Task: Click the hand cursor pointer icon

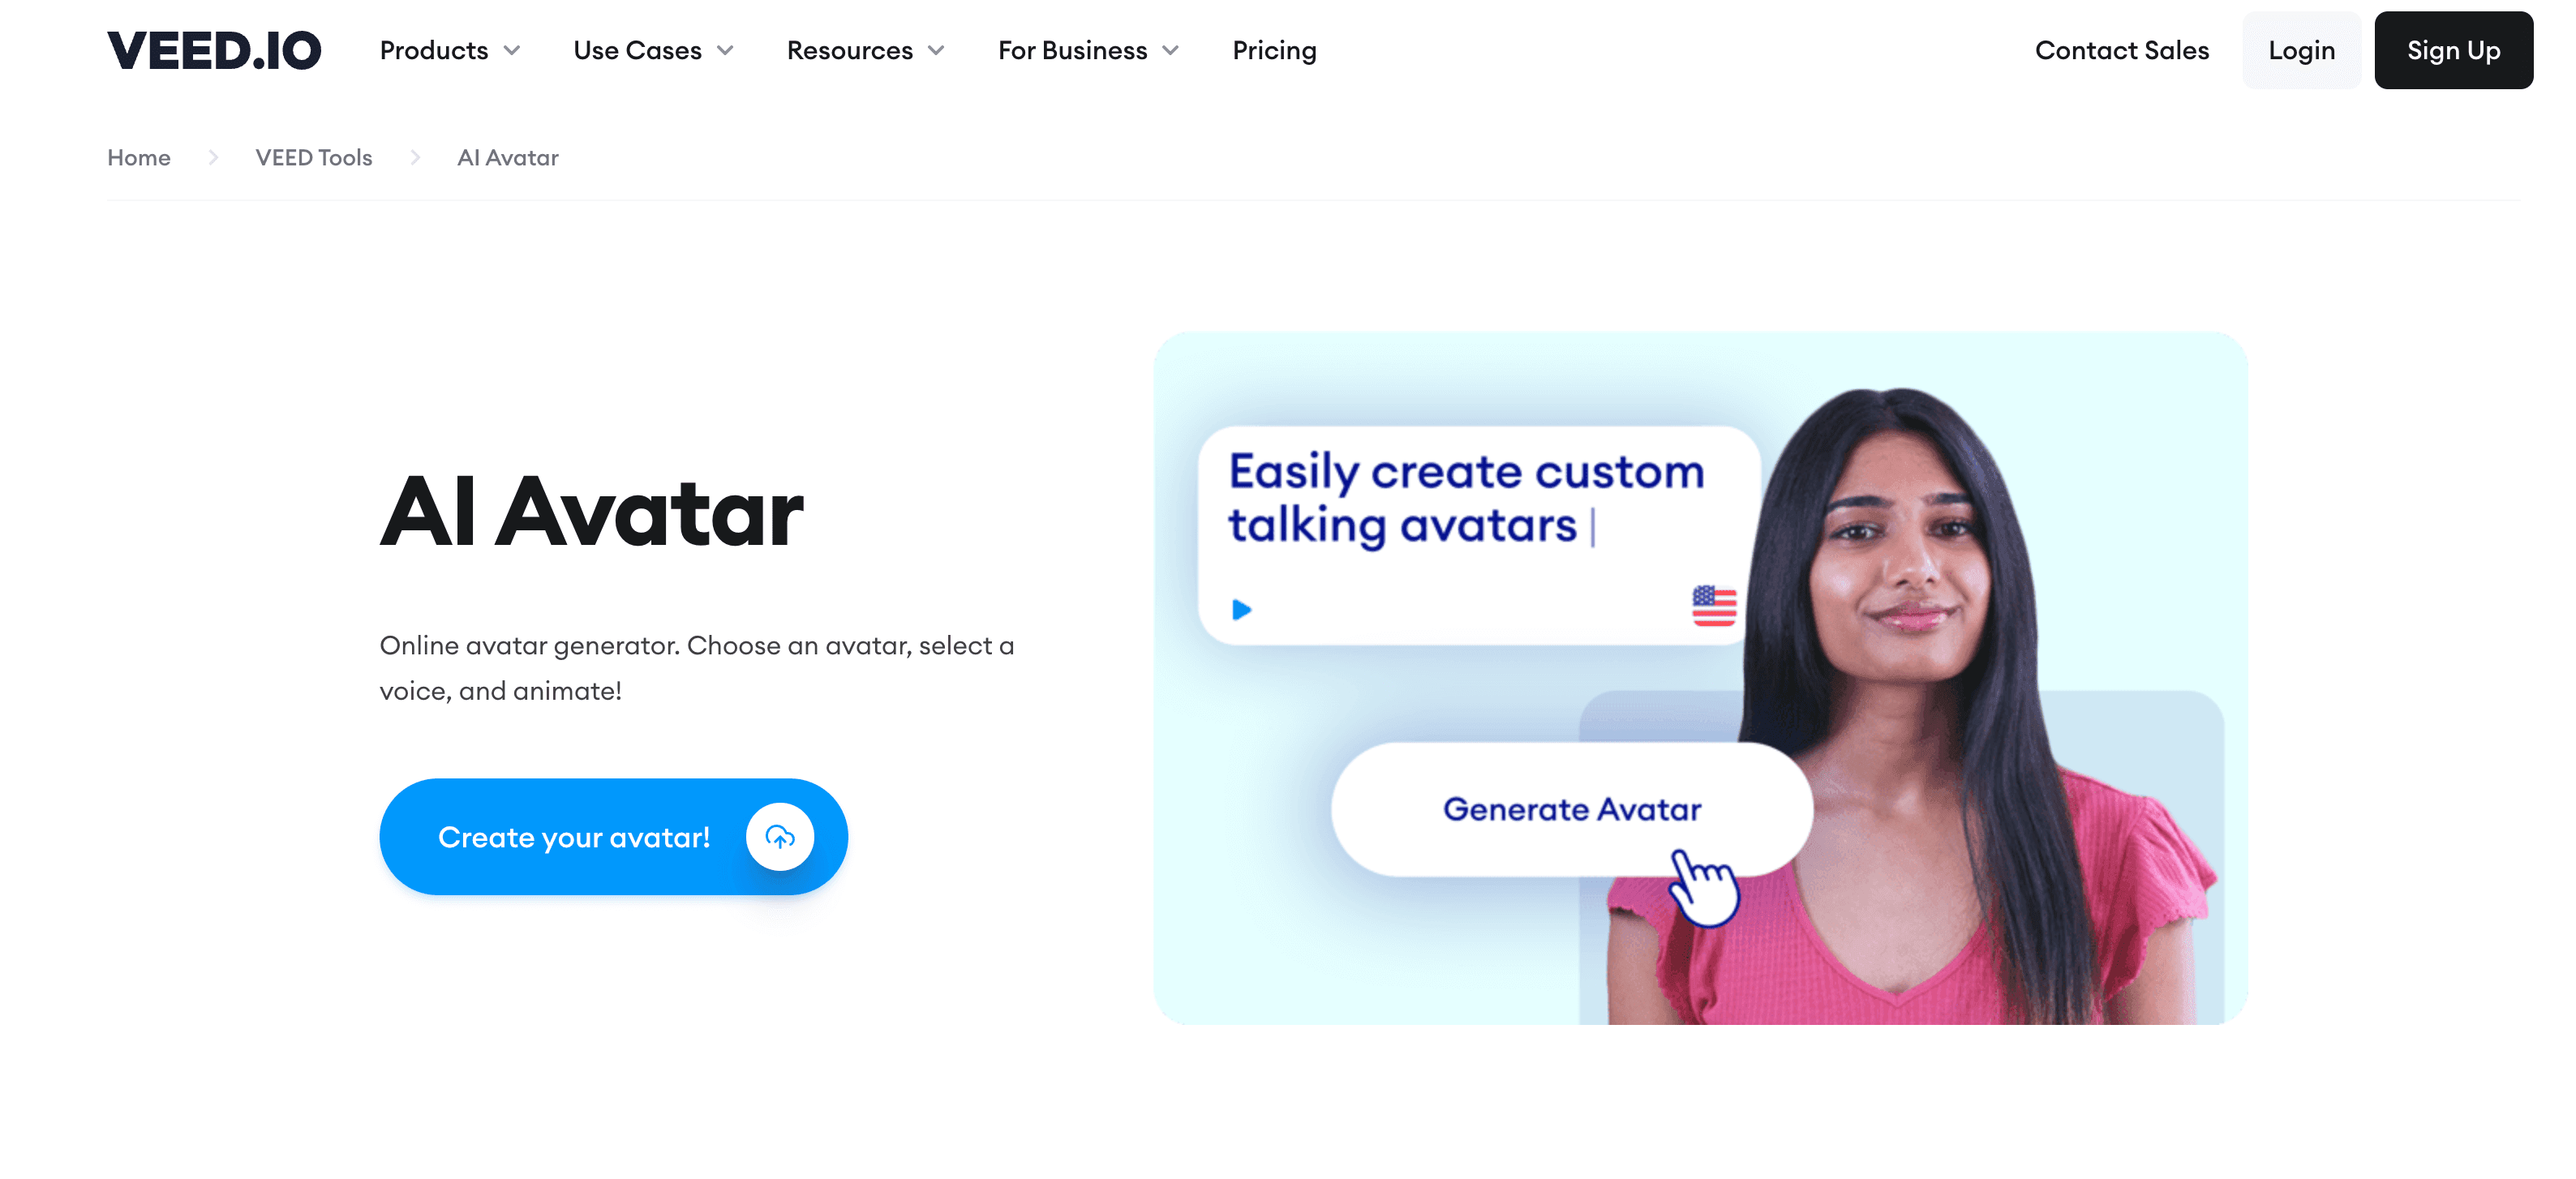Action: point(1706,887)
